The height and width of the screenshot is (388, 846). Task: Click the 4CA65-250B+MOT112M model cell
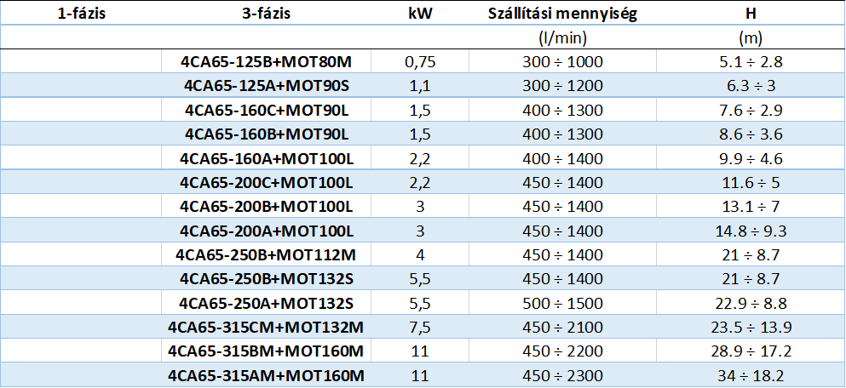[267, 254]
